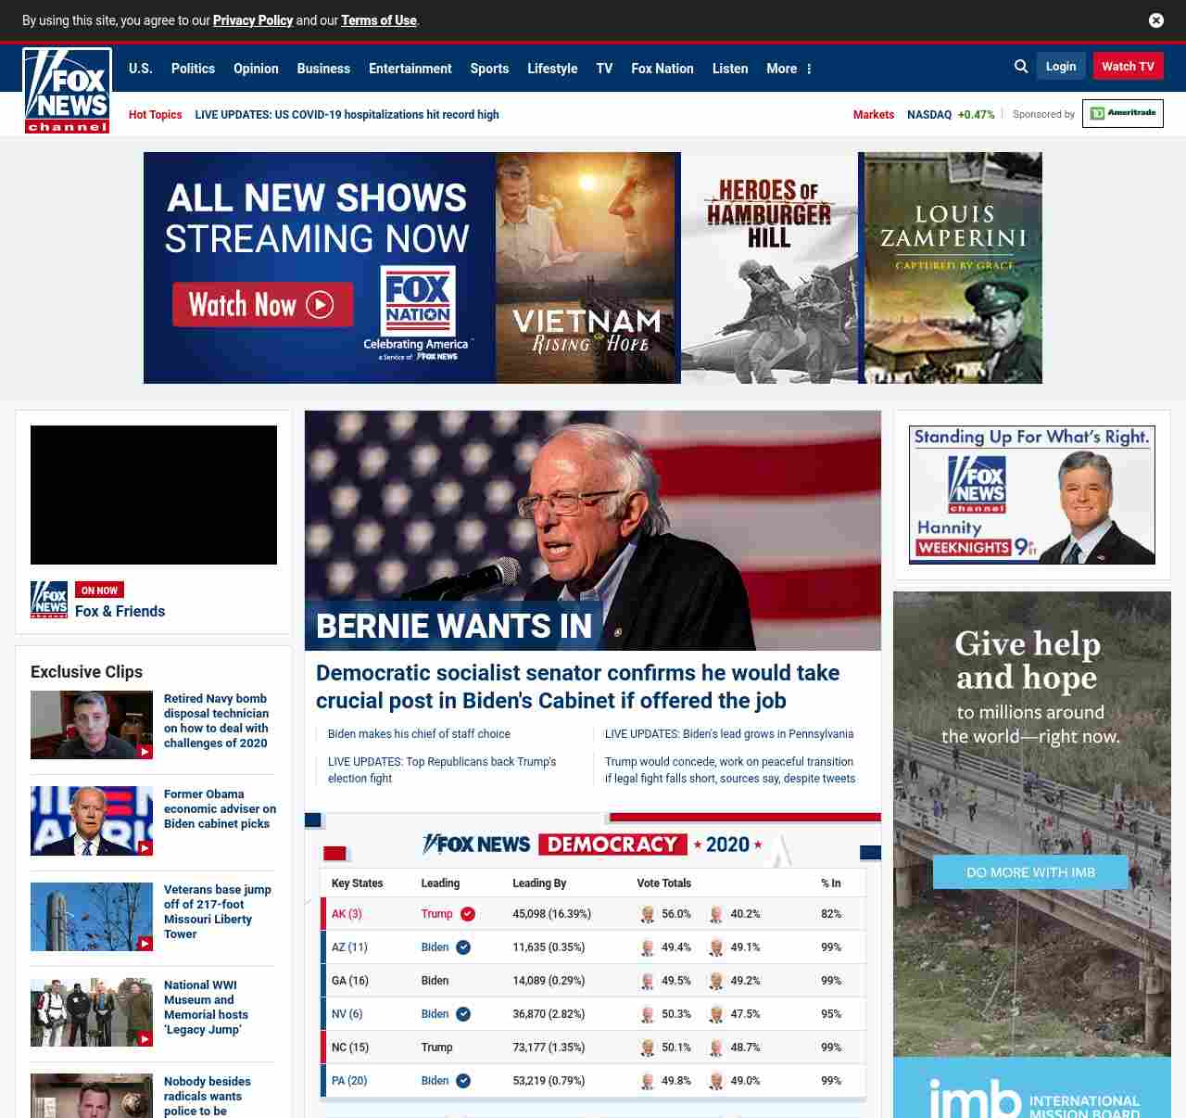
Task: Click the TD Ameritrade sponsor logo
Action: 1122,114
